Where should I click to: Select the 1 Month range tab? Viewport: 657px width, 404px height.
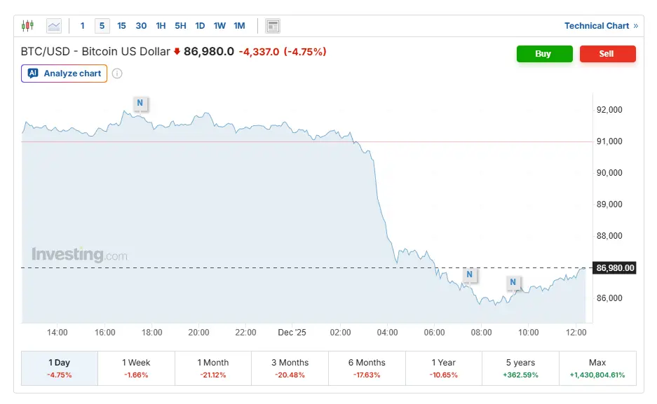[213, 368]
